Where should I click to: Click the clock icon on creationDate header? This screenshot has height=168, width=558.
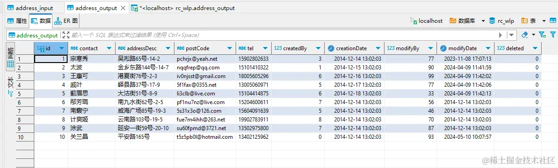pyautogui.click(x=331, y=48)
